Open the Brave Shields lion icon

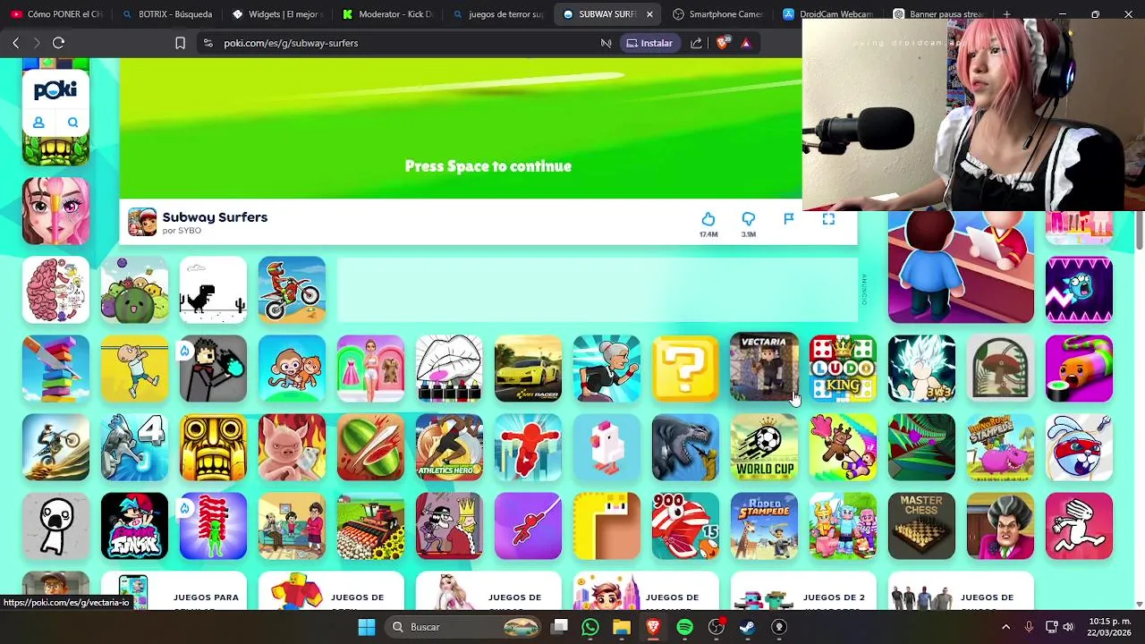tap(723, 42)
